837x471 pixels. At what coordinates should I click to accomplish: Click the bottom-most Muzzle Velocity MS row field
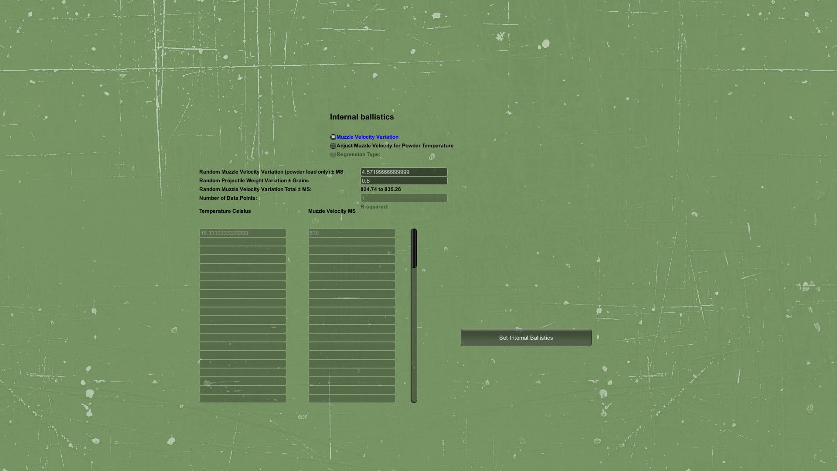click(351, 399)
